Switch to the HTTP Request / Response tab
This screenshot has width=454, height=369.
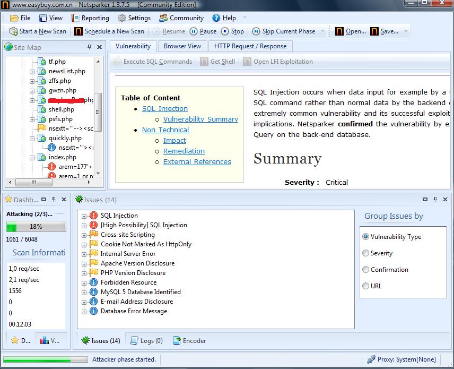pos(250,46)
